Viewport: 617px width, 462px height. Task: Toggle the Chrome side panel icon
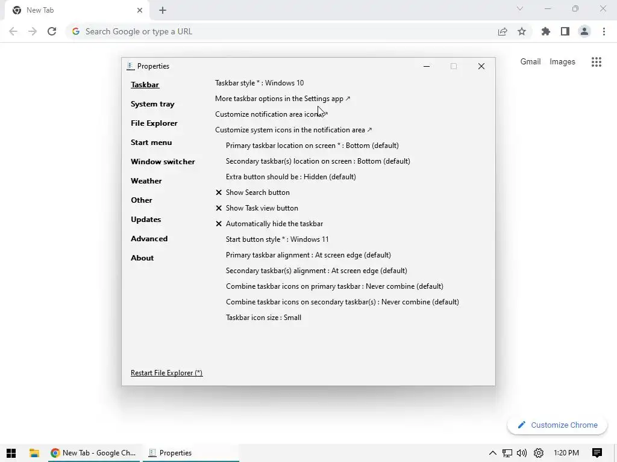tap(565, 31)
